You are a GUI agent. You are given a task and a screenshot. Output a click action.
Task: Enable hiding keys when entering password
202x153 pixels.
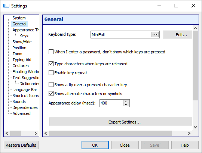pos(51,52)
